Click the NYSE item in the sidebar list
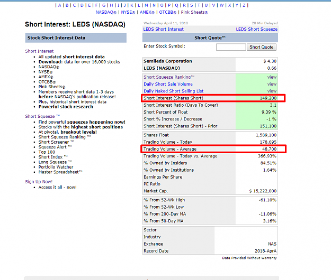The image size is (331, 280). pos(46,72)
